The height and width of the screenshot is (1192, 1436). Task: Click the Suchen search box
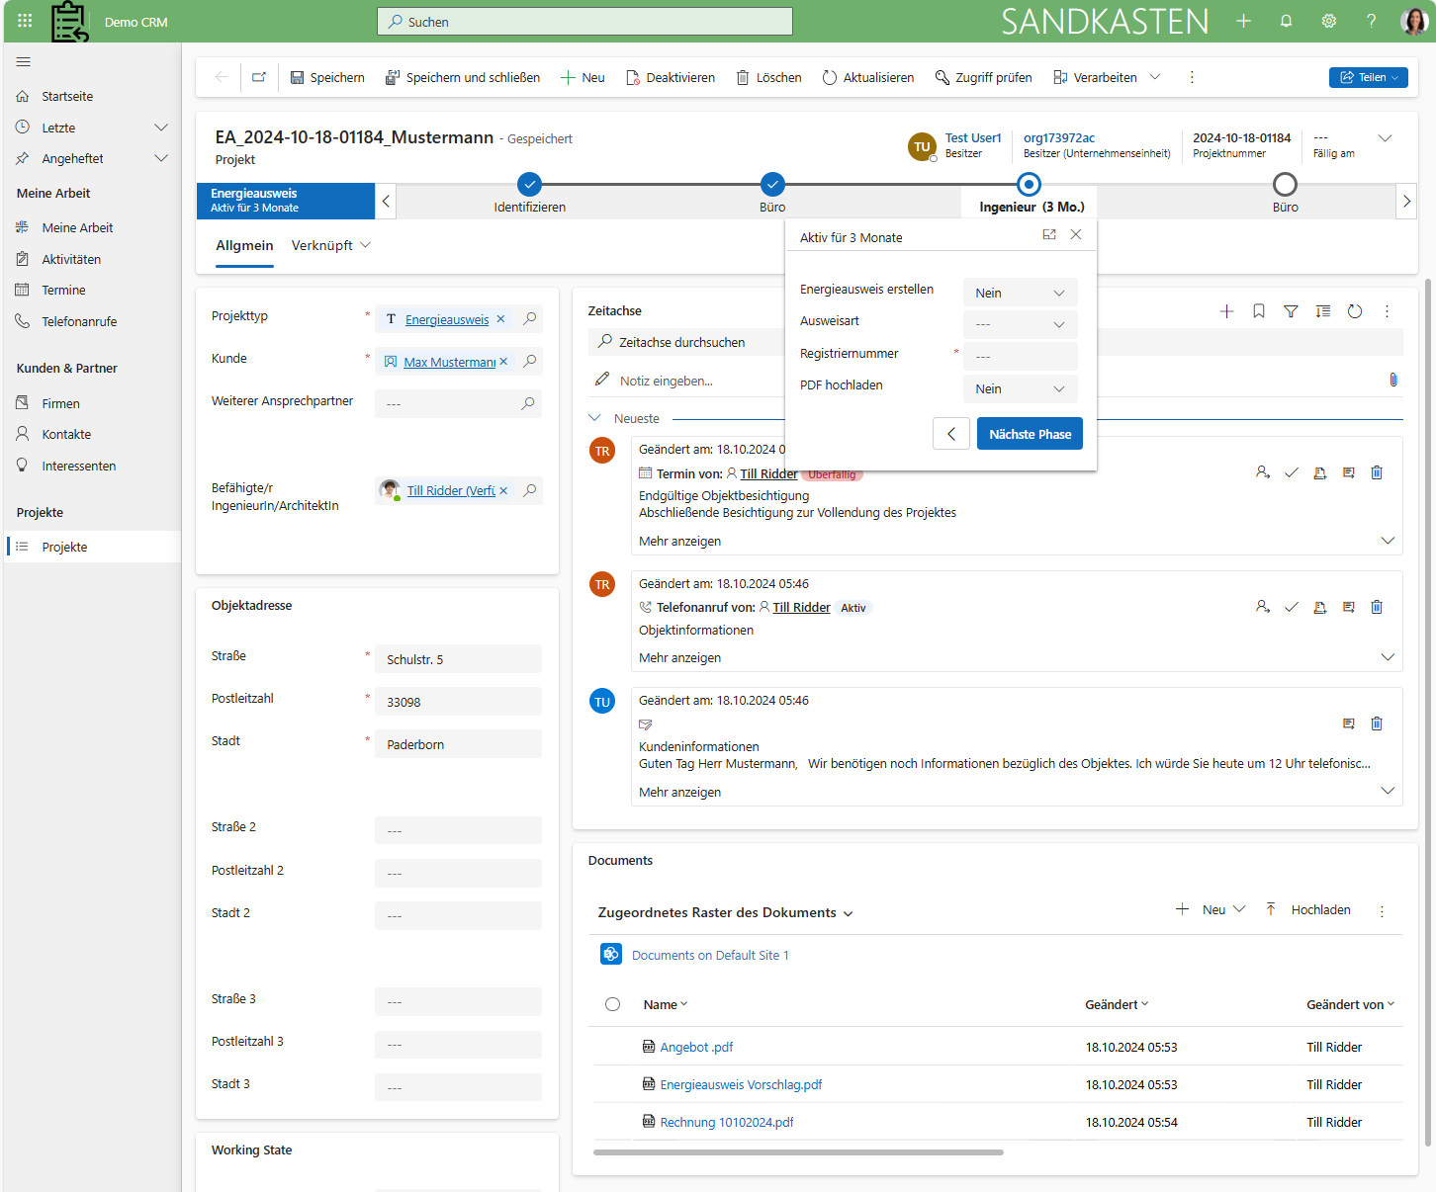coord(584,21)
